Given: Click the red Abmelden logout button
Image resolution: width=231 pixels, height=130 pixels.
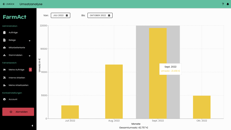Looking at the screenshot, I should pyautogui.click(x=18, y=112).
